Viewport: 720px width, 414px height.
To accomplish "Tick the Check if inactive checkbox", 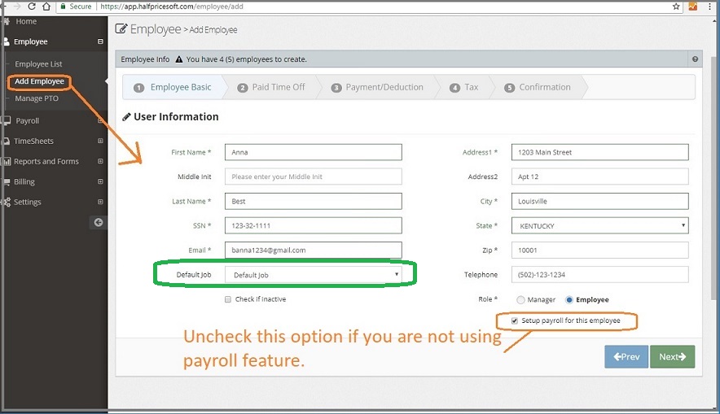I will tap(228, 299).
